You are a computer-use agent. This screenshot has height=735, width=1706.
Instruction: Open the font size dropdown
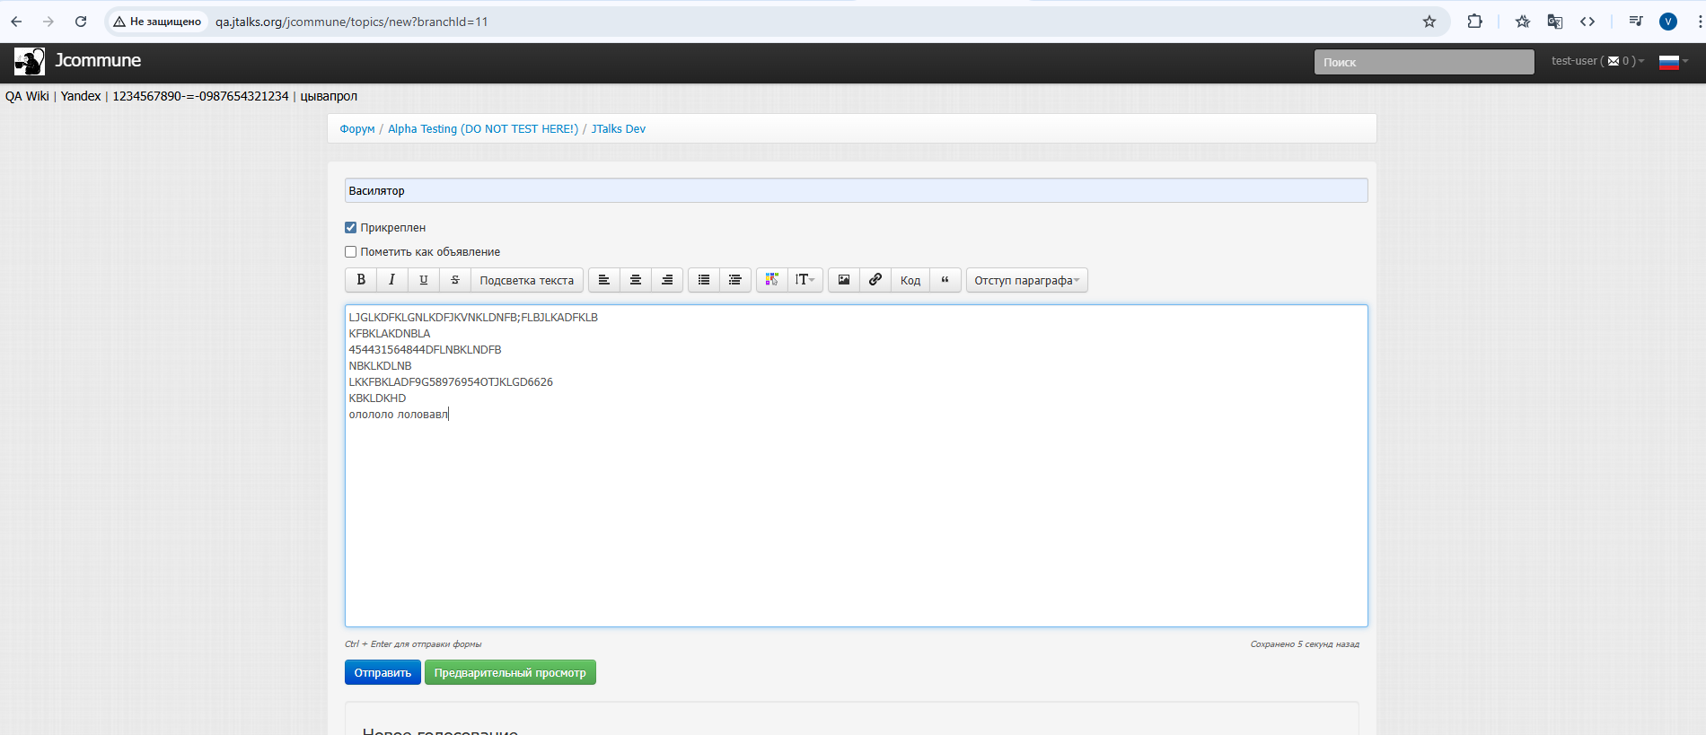point(805,280)
